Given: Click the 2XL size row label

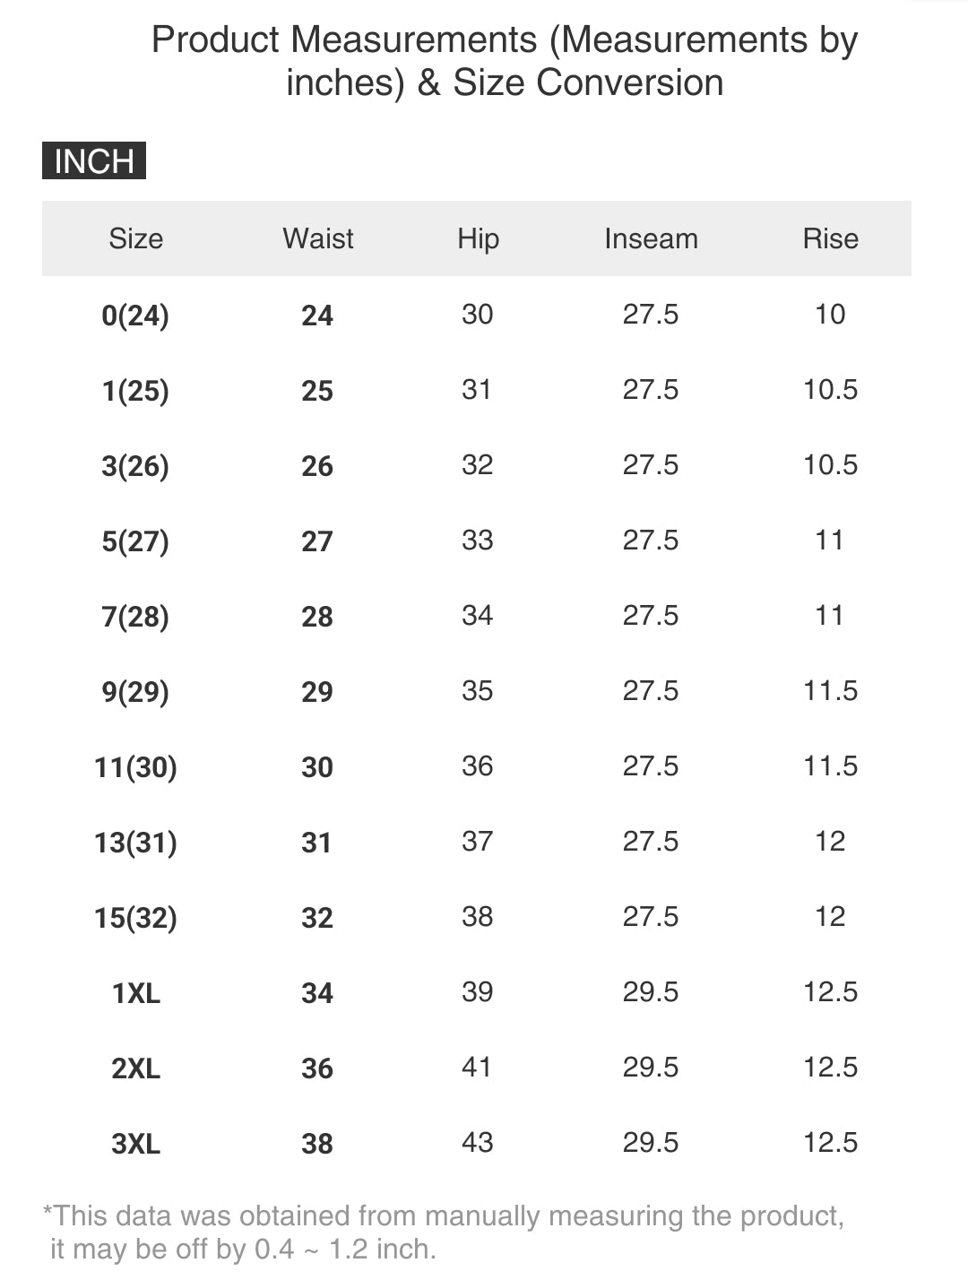Looking at the screenshot, I should [135, 1068].
